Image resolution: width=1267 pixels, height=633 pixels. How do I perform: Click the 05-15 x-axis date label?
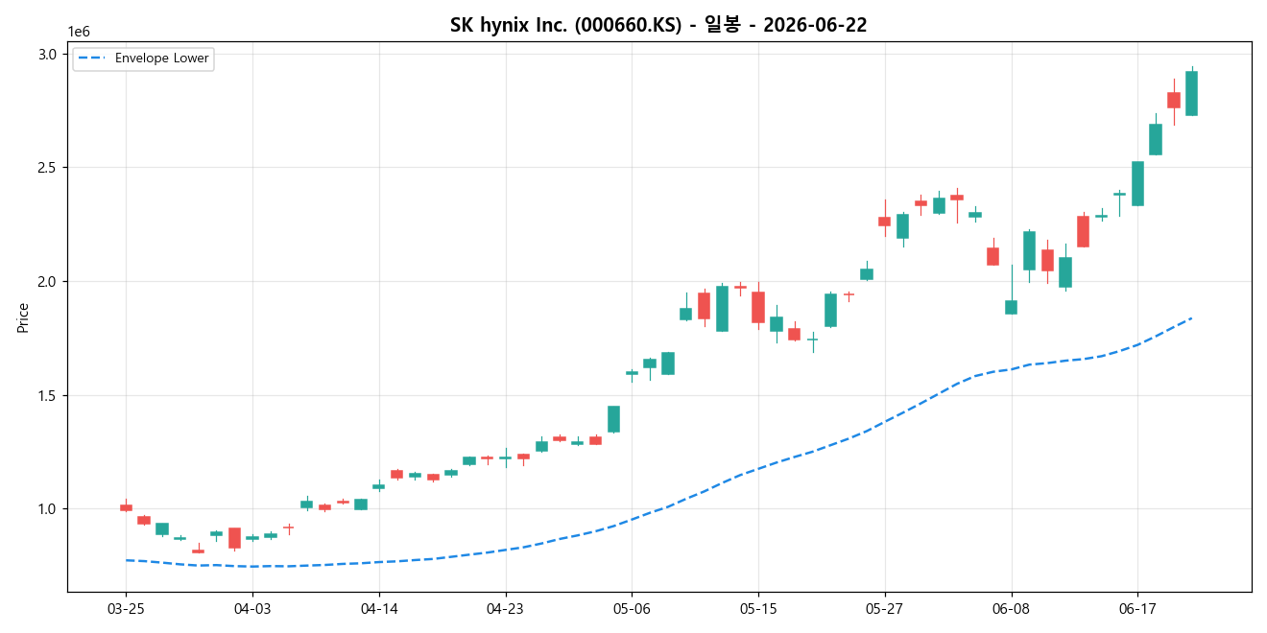coord(758,608)
